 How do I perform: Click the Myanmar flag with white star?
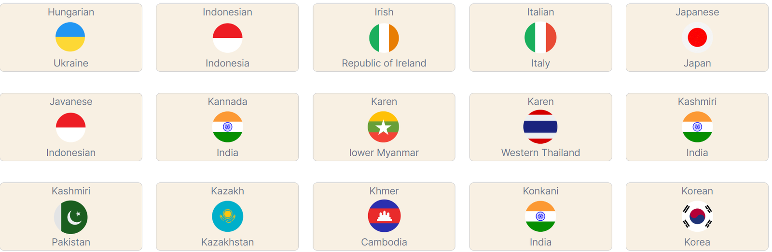click(384, 127)
